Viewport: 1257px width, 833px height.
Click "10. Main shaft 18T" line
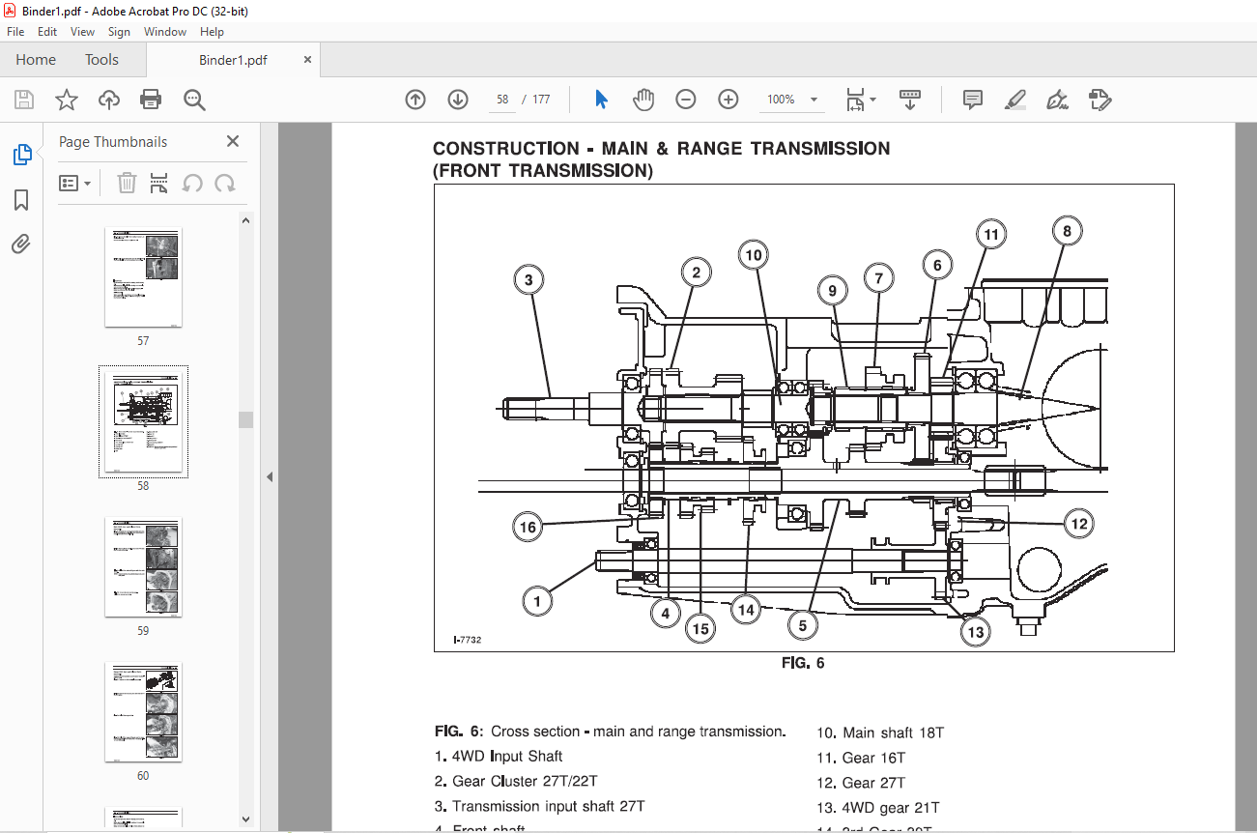(x=880, y=733)
